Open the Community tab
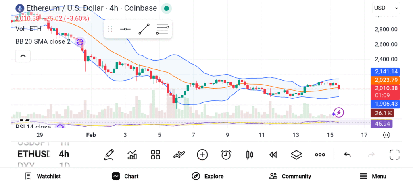Viewport: 413px width, 185px height. 290,176
